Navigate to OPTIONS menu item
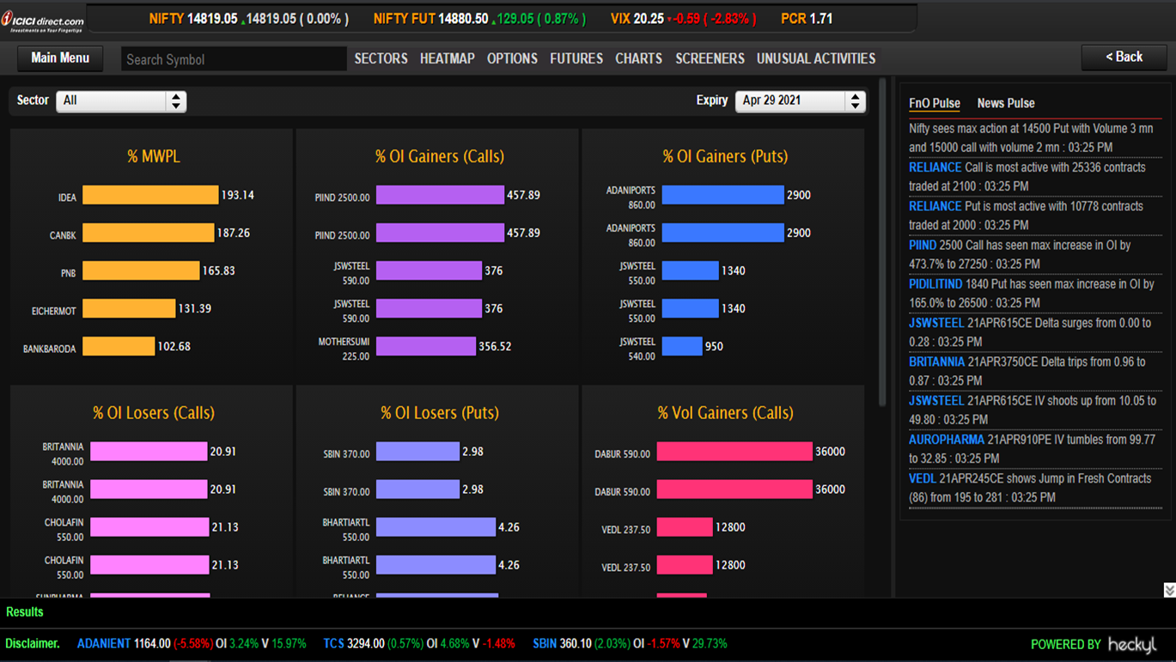 512,58
